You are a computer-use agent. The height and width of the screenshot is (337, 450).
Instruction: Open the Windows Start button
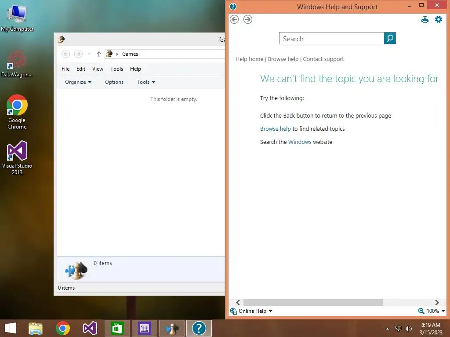tap(11, 328)
